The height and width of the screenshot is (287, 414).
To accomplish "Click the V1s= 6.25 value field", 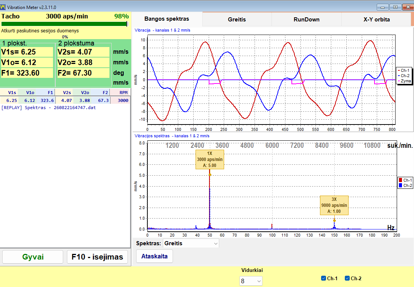I will click(27, 52).
